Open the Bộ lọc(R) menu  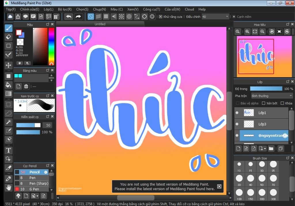point(65,9)
